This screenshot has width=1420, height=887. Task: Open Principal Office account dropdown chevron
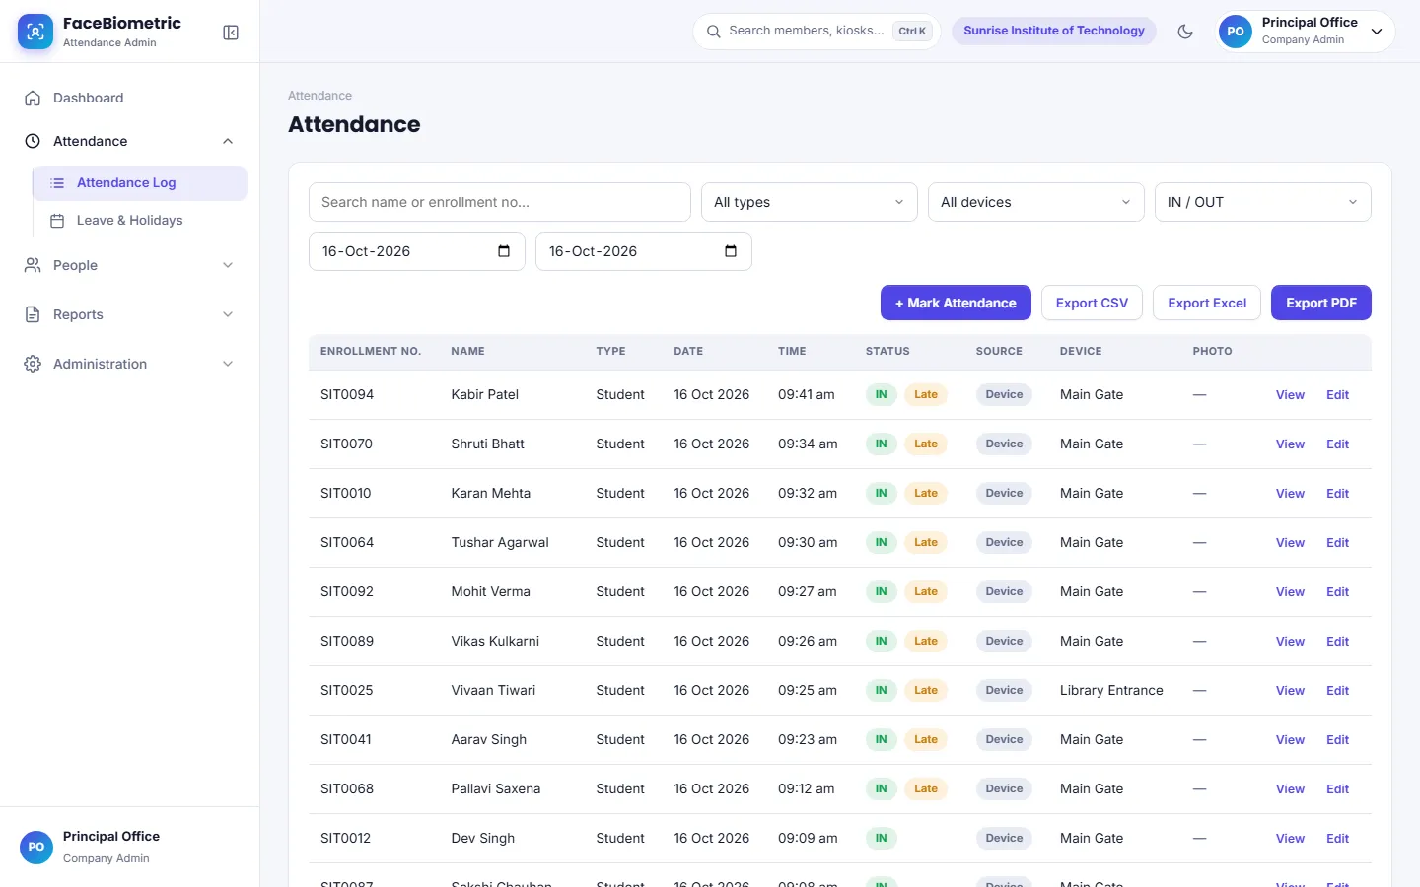(x=1377, y=32)
